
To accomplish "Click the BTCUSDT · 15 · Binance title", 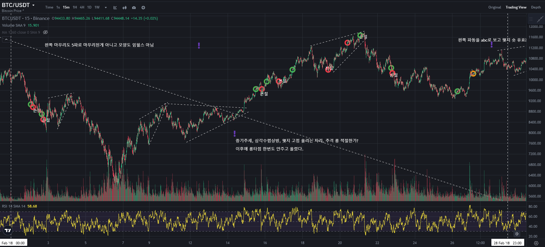I will point(26,18).
